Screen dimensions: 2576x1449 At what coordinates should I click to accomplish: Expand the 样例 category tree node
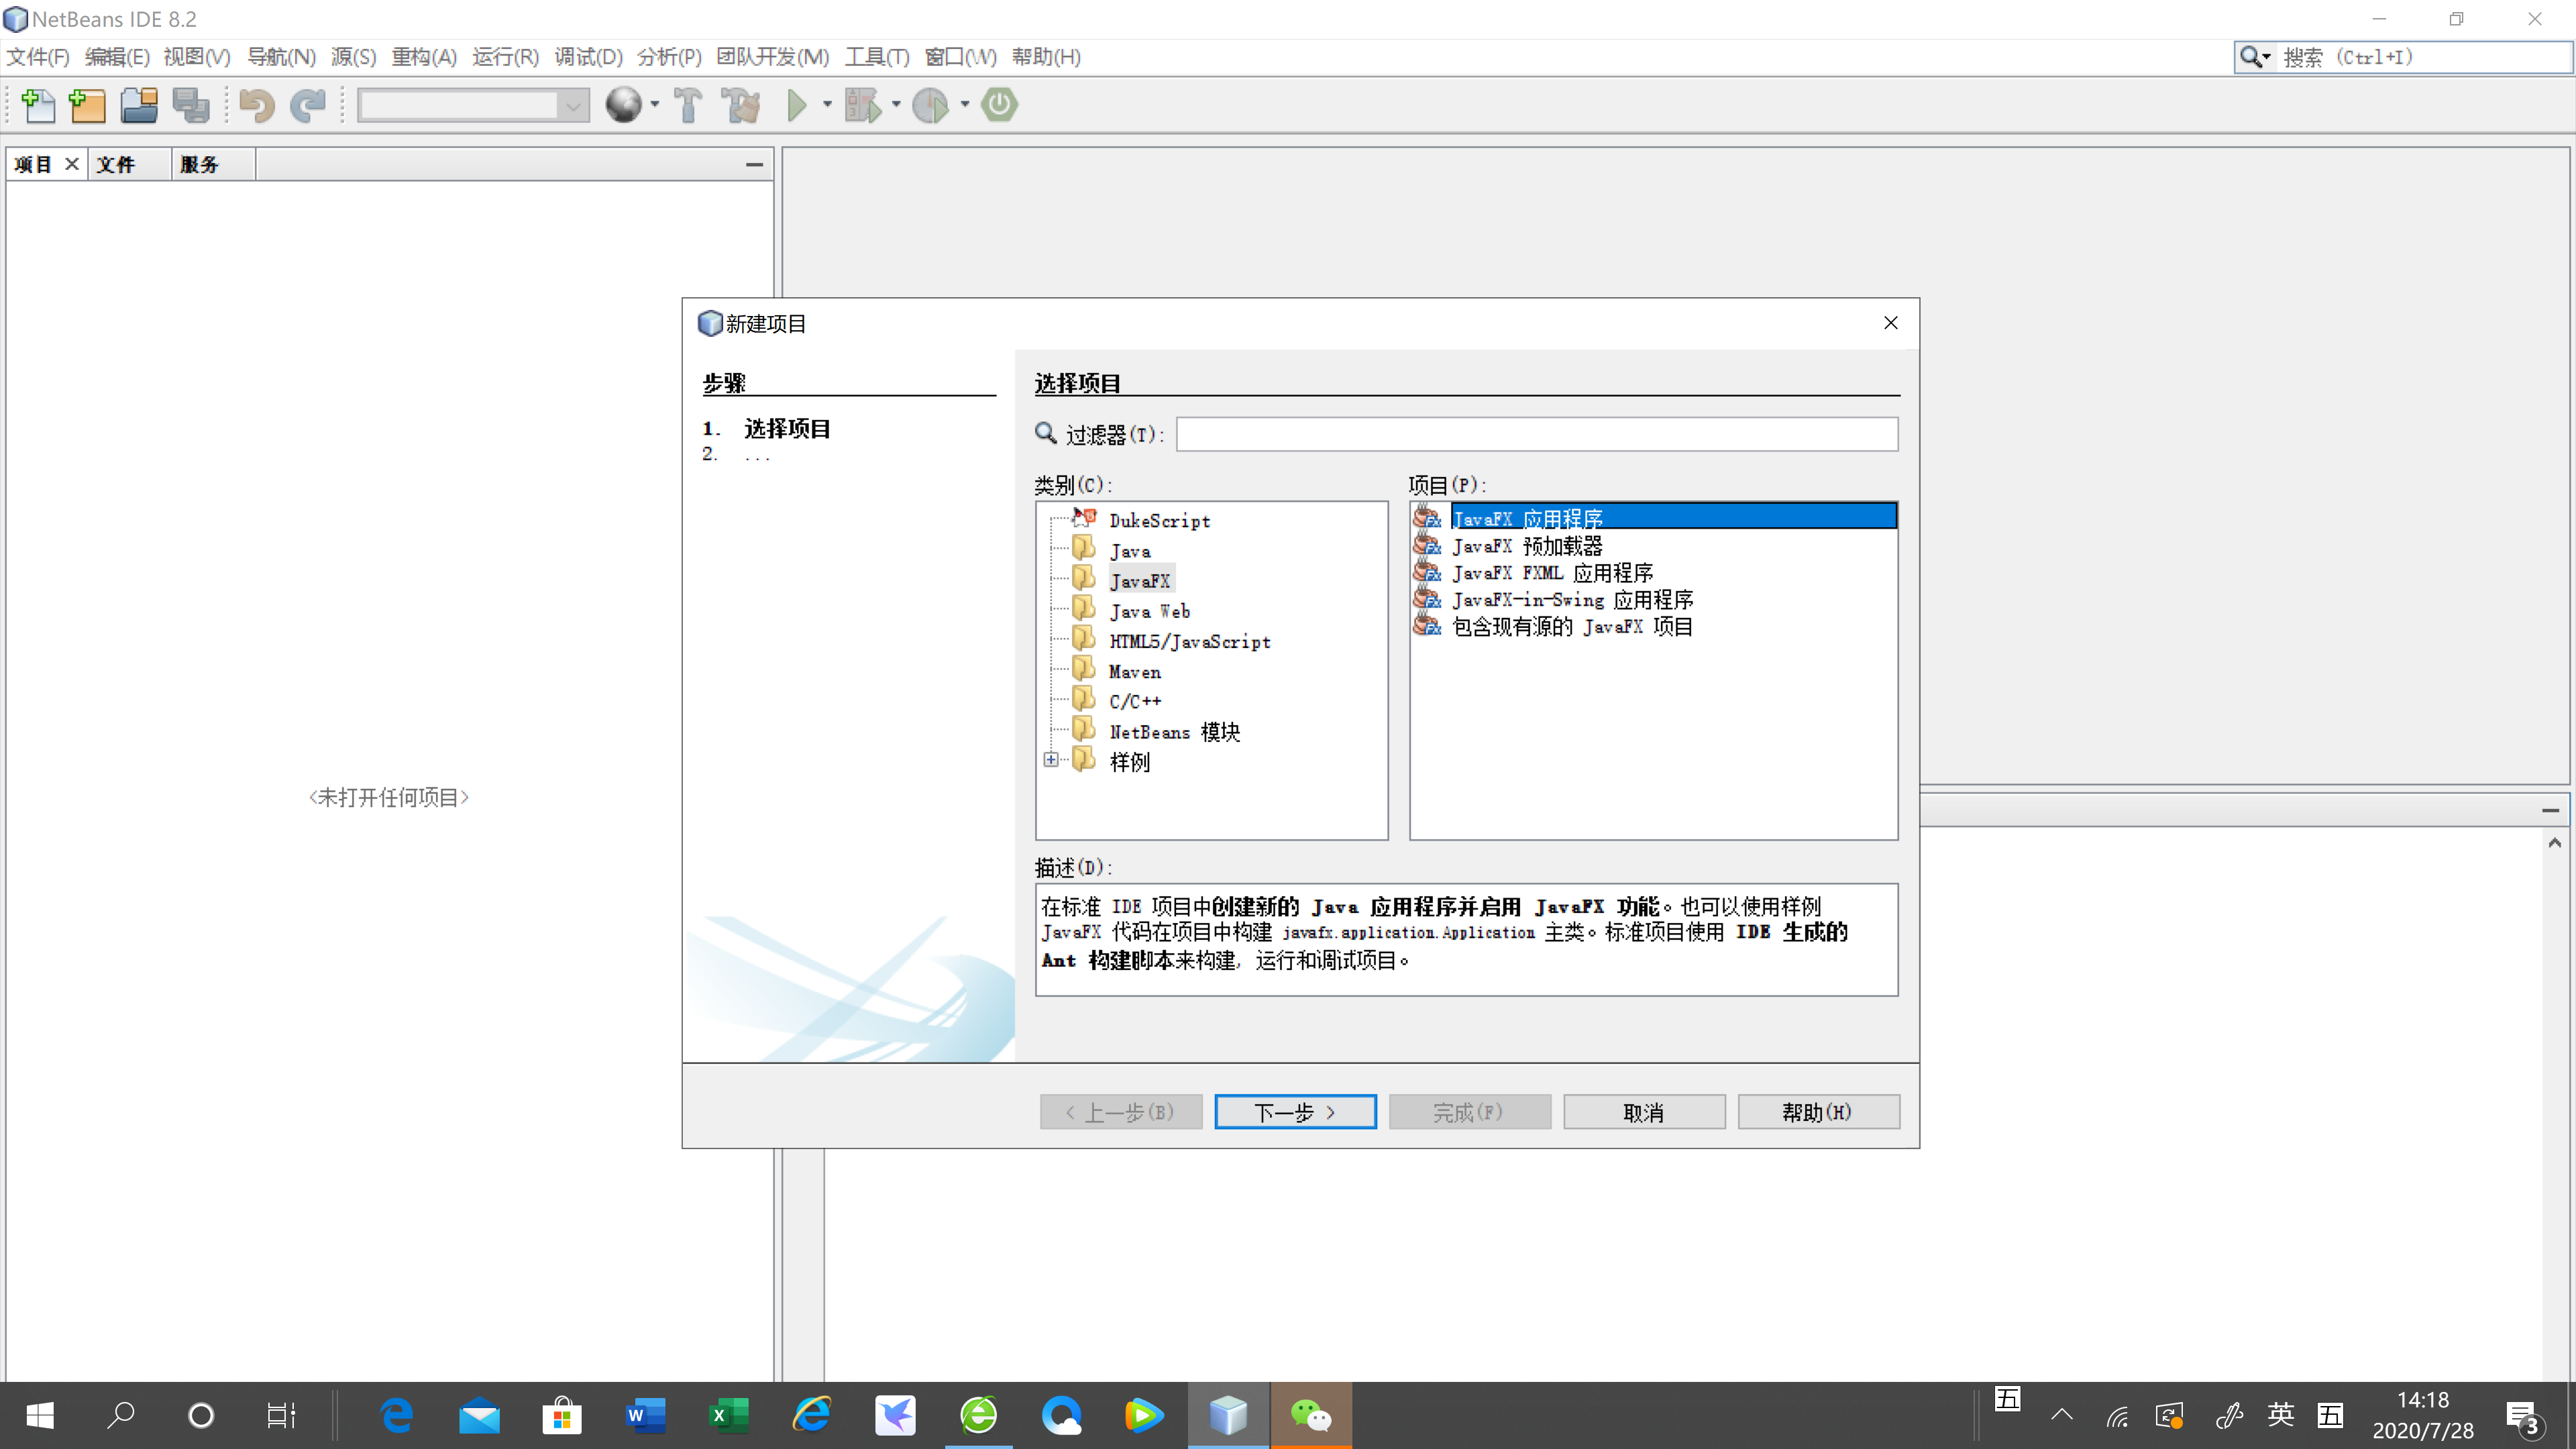tap(1050, 760)
